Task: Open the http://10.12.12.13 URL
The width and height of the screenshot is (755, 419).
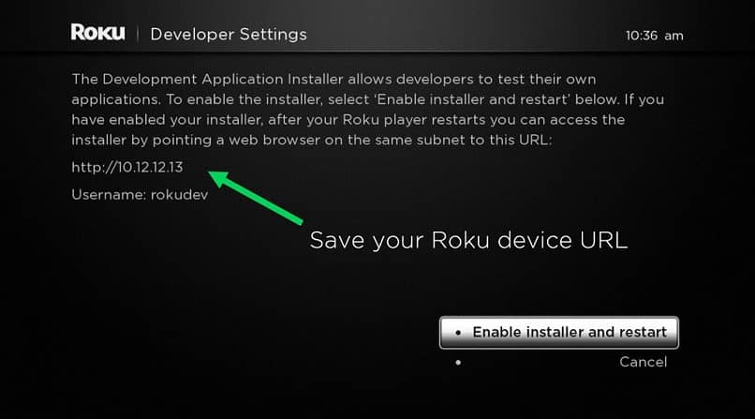Action: (129, 168)
